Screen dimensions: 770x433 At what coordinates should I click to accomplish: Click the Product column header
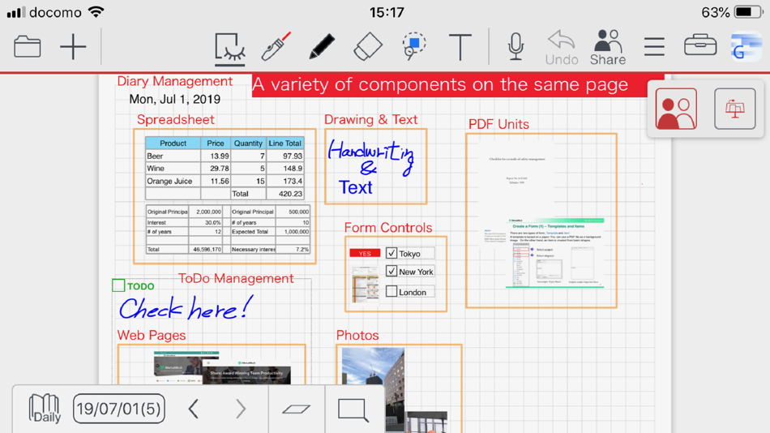point(173,143)
